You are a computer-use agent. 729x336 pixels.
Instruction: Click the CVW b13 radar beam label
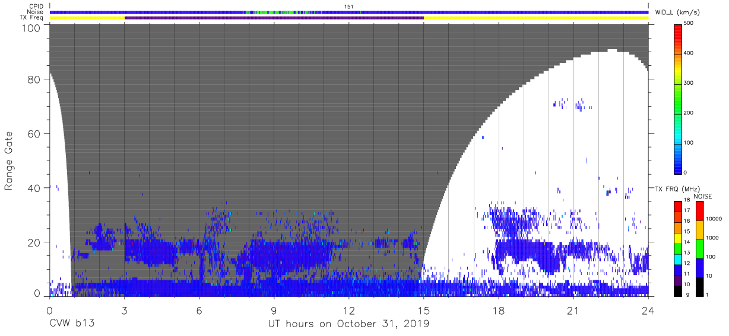(x=71, y=324)
